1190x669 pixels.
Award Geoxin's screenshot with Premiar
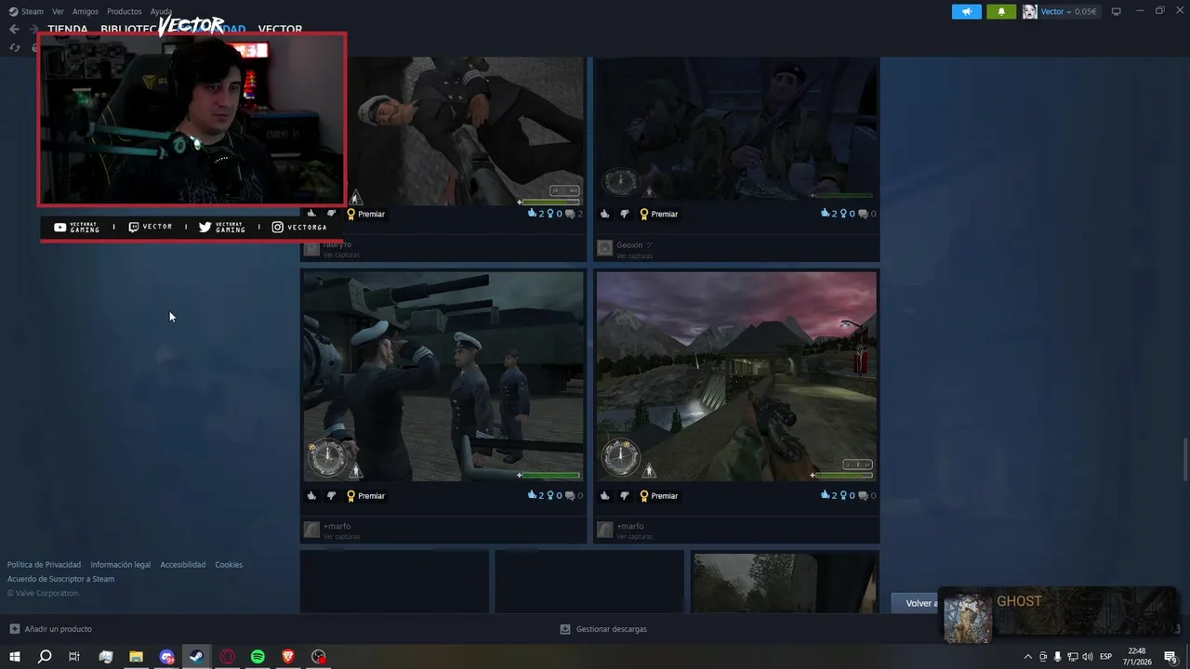point(658,214)
